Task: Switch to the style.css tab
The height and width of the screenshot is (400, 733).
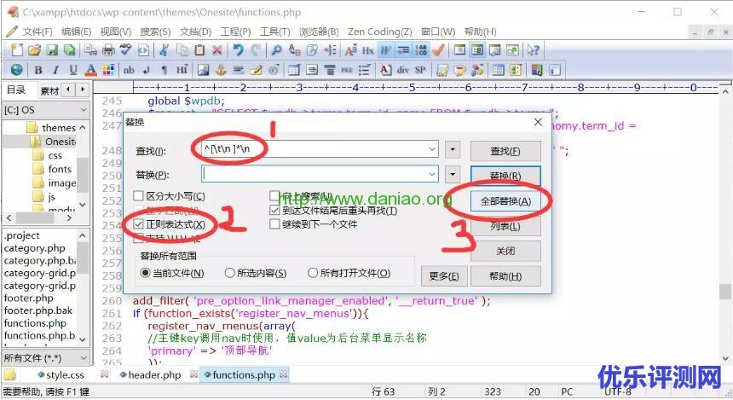Action: pyautogui.click(x=65, y=375)
